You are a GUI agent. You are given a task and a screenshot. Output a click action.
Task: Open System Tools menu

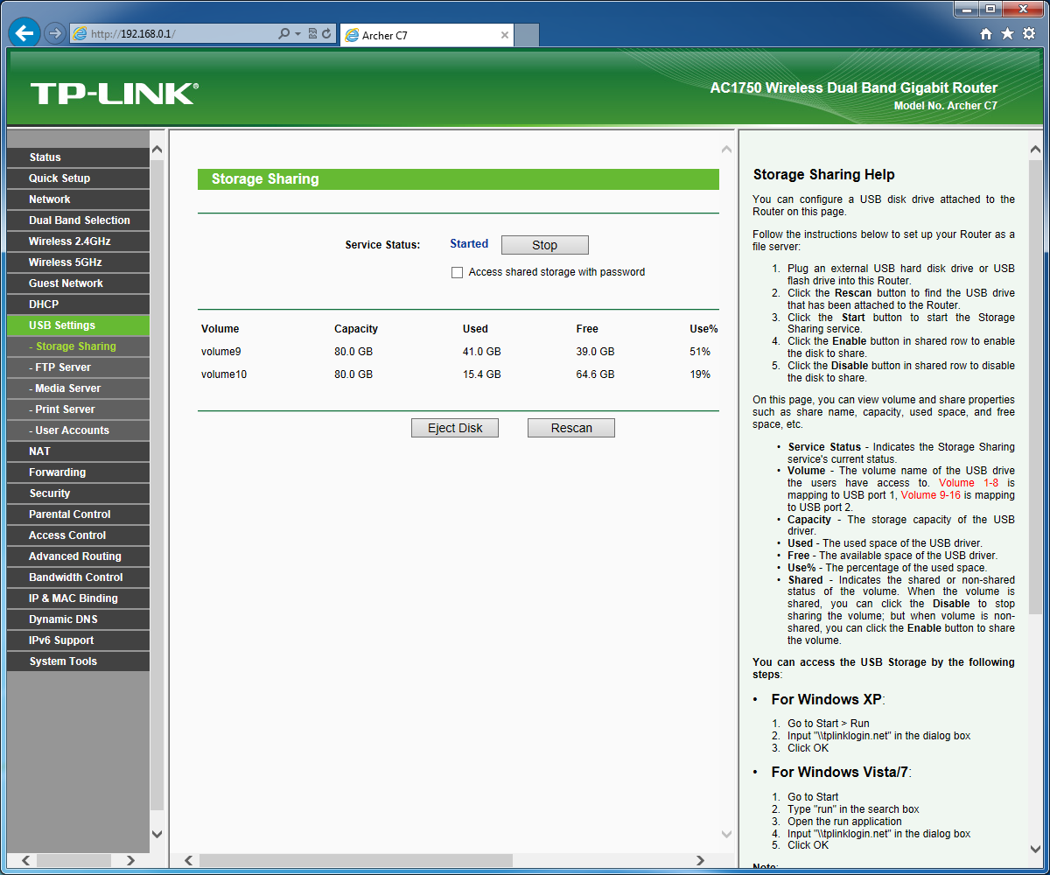(x=78, y=661)
